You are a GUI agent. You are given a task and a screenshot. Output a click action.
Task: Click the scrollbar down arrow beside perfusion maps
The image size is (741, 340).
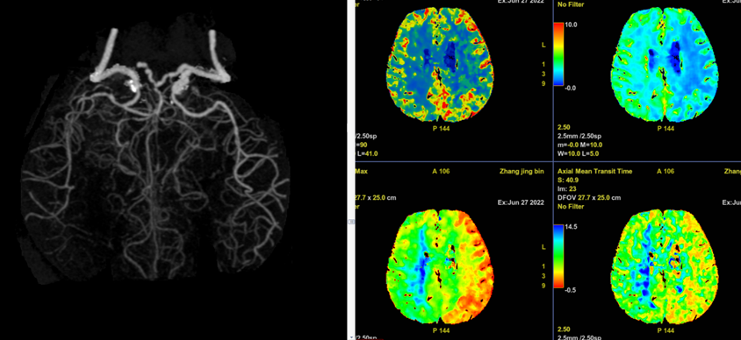coord(350,337)
